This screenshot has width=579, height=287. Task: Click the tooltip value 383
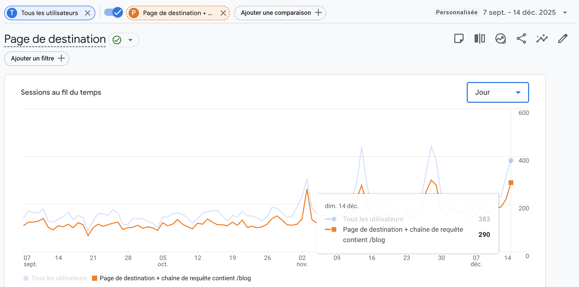point(484,219)
